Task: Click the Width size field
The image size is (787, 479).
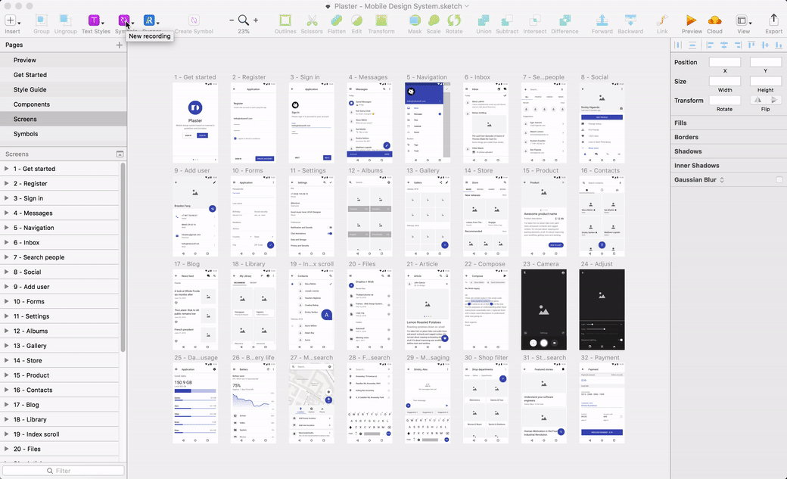Action: pyautogui.click(x=725, y=81)
